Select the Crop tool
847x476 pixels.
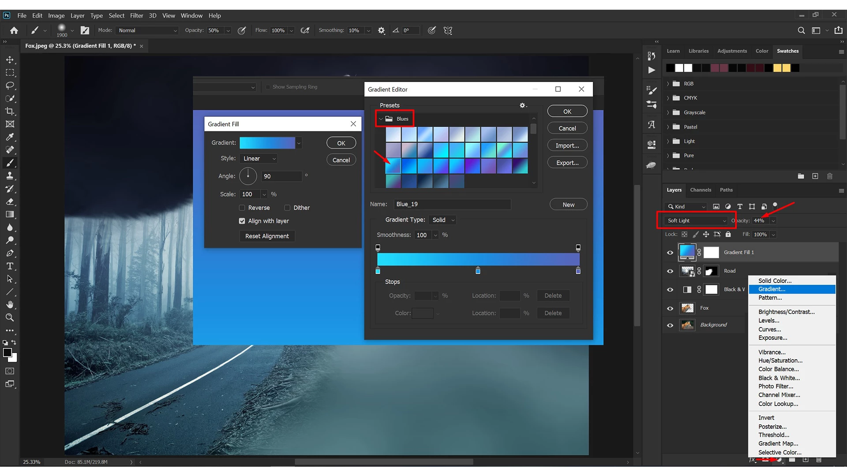[x=10, y=111]
